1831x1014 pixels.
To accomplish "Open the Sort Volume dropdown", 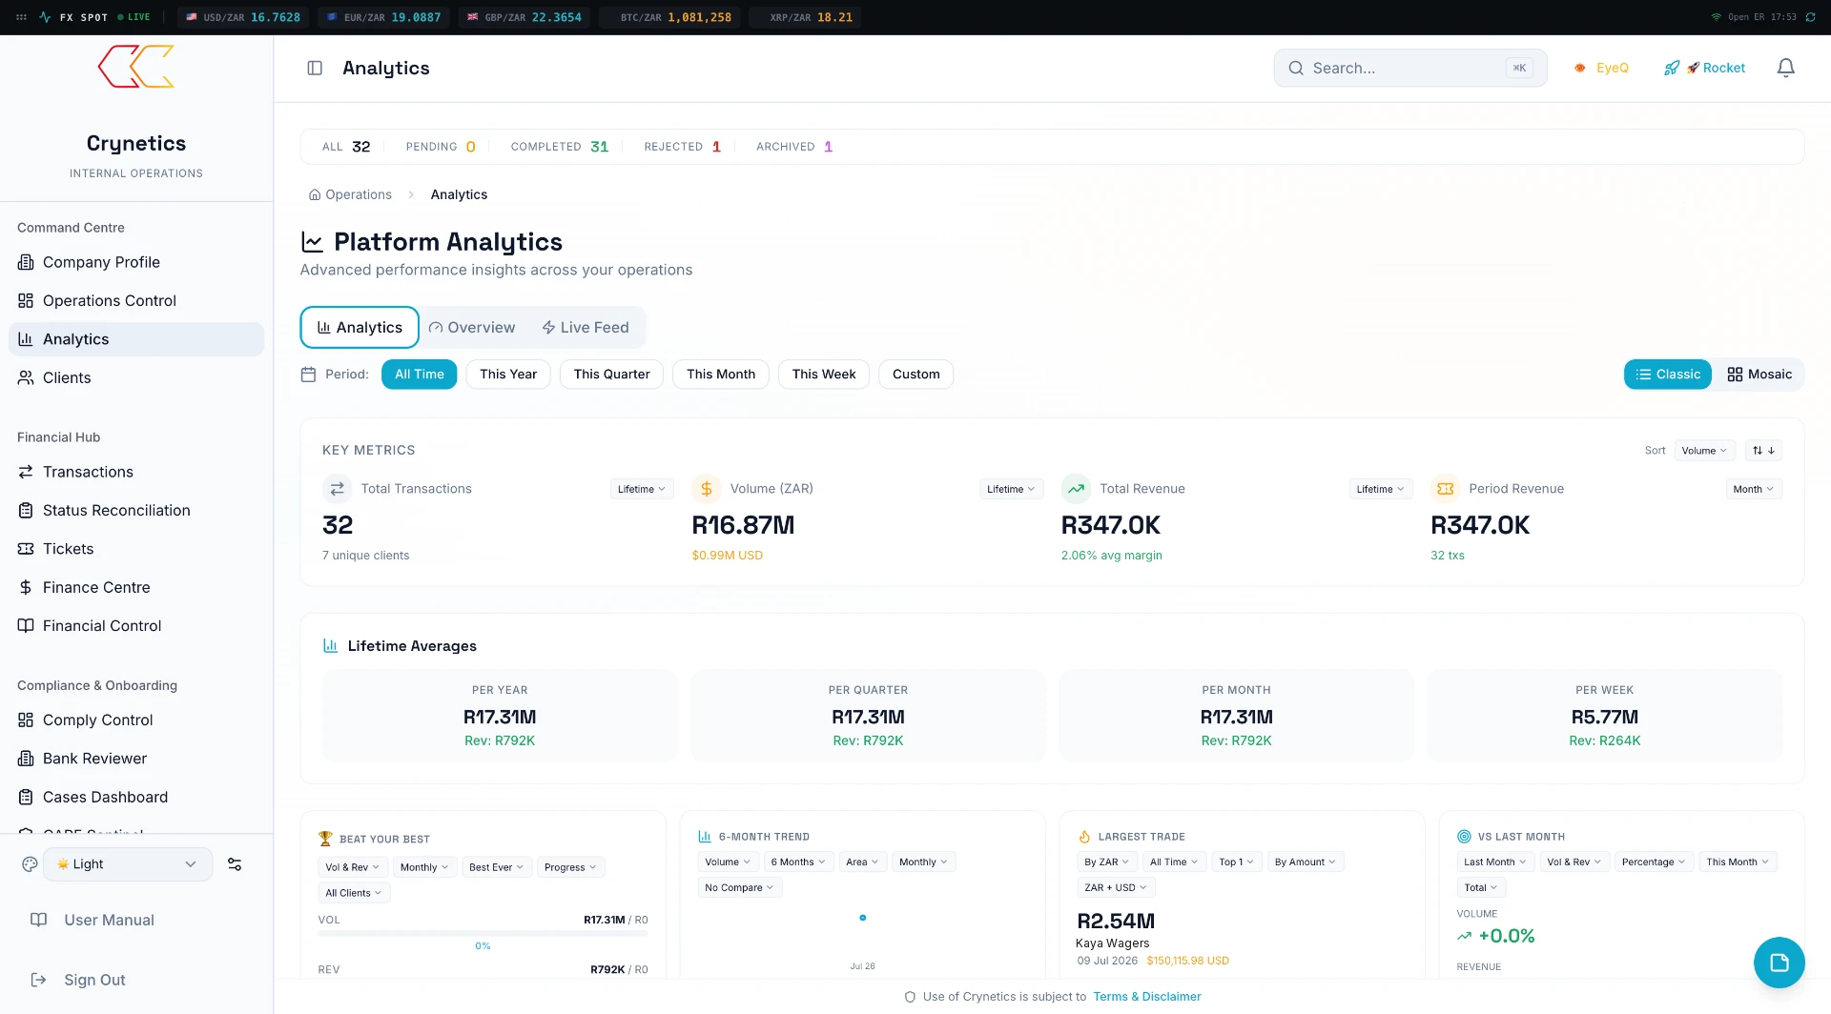I will (x=1704, y=451).
